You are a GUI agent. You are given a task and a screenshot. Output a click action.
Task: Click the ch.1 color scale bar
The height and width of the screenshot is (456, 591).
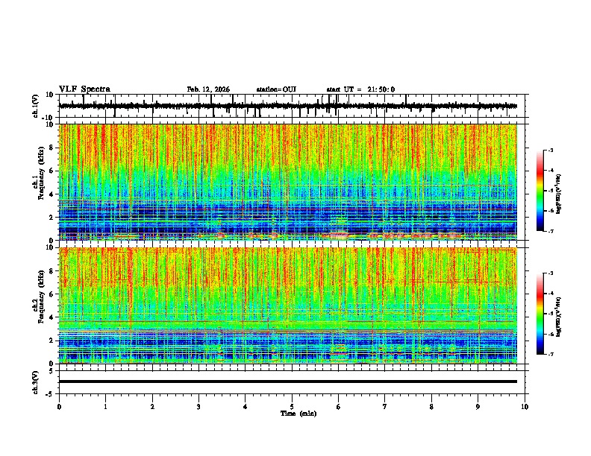540,191
